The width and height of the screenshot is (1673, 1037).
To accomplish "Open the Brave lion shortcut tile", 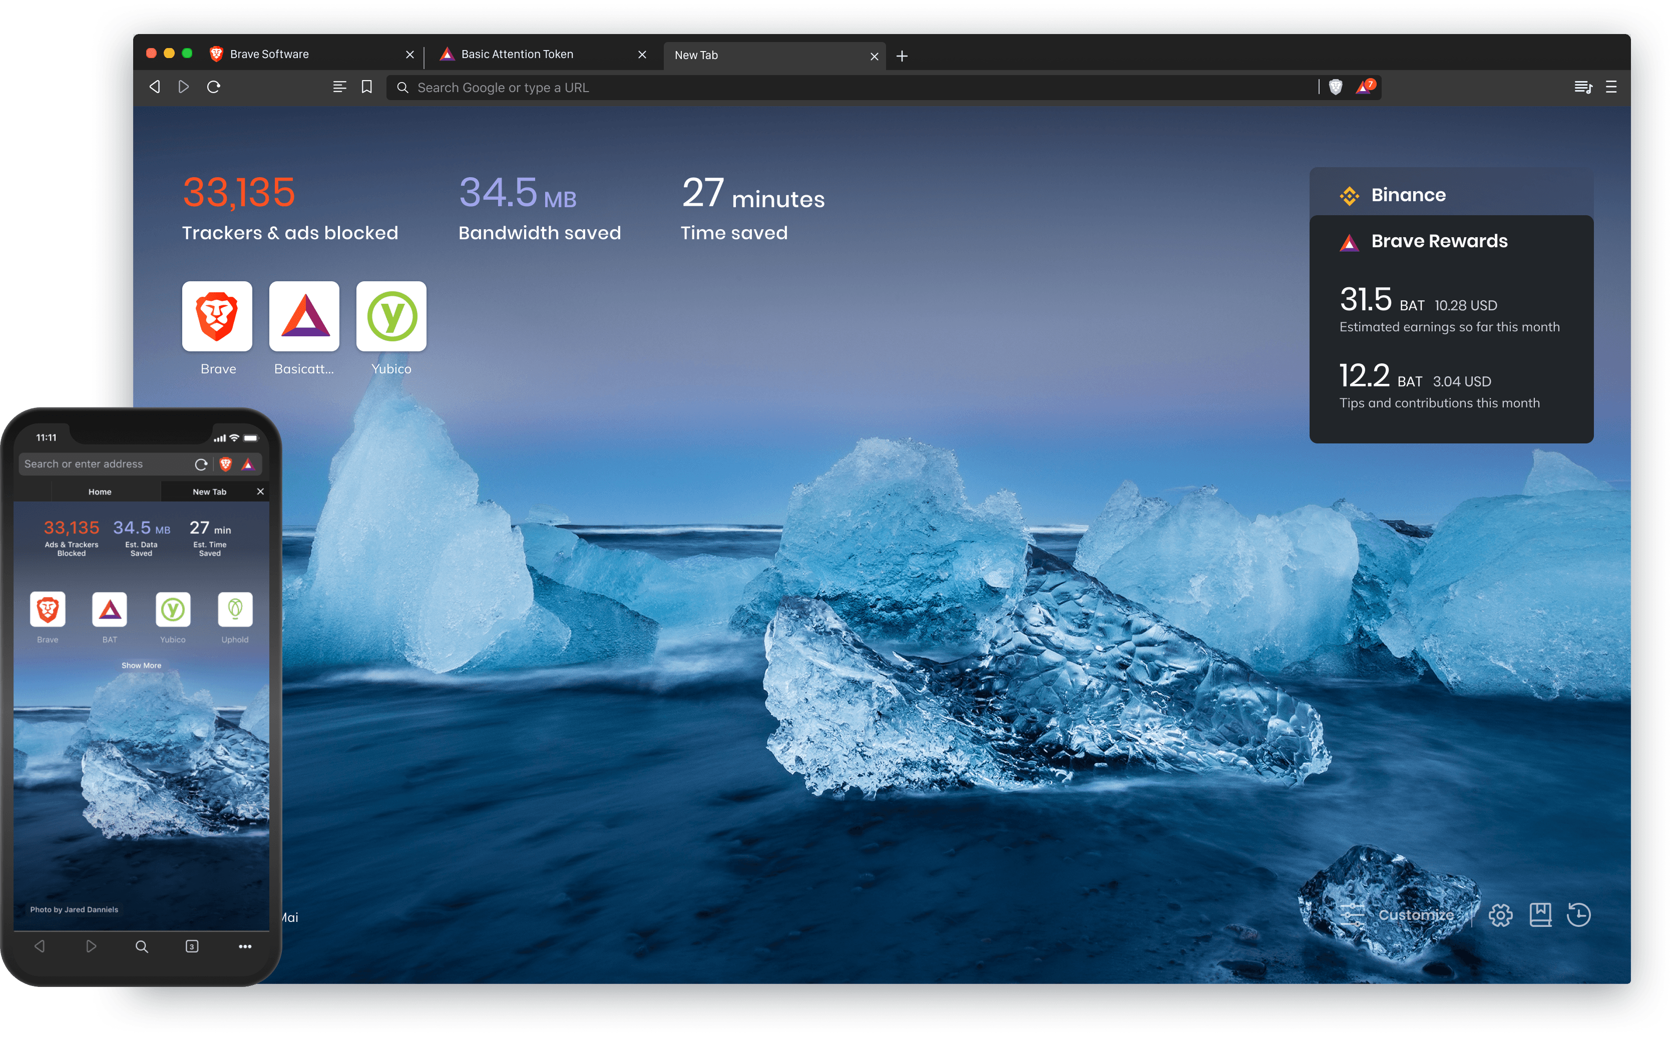I will tap(217, 316).
